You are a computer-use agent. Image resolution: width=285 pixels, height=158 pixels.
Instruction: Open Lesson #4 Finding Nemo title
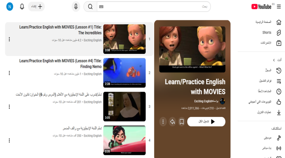pos(60,64)
